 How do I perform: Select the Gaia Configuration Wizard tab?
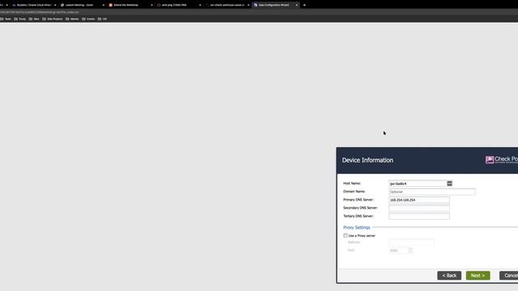click(x=274, y=5)
